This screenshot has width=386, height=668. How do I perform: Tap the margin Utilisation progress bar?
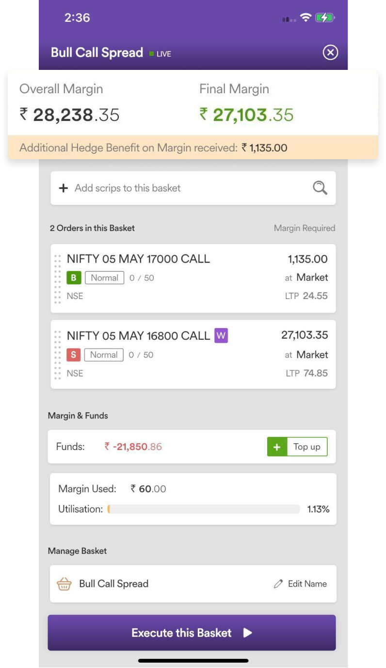tap(204, 509)
